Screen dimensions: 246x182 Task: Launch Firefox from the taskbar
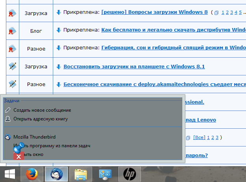(32, 174)
